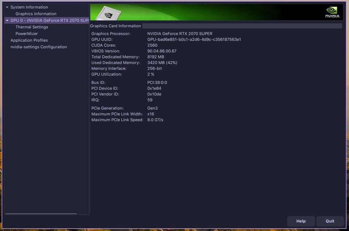The width and height of the screenshot is (349, 231).
Task: Click Used Dedicated Memory value 3420 MB (42%)
Action: coord(162,63)
